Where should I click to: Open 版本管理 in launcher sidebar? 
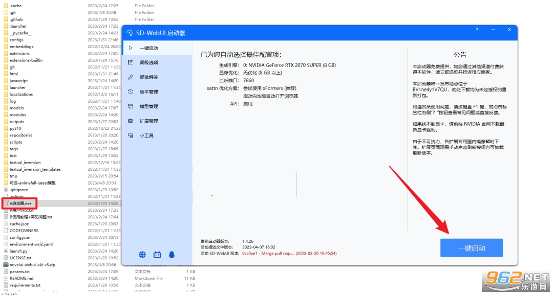click(x=157, y=92)
